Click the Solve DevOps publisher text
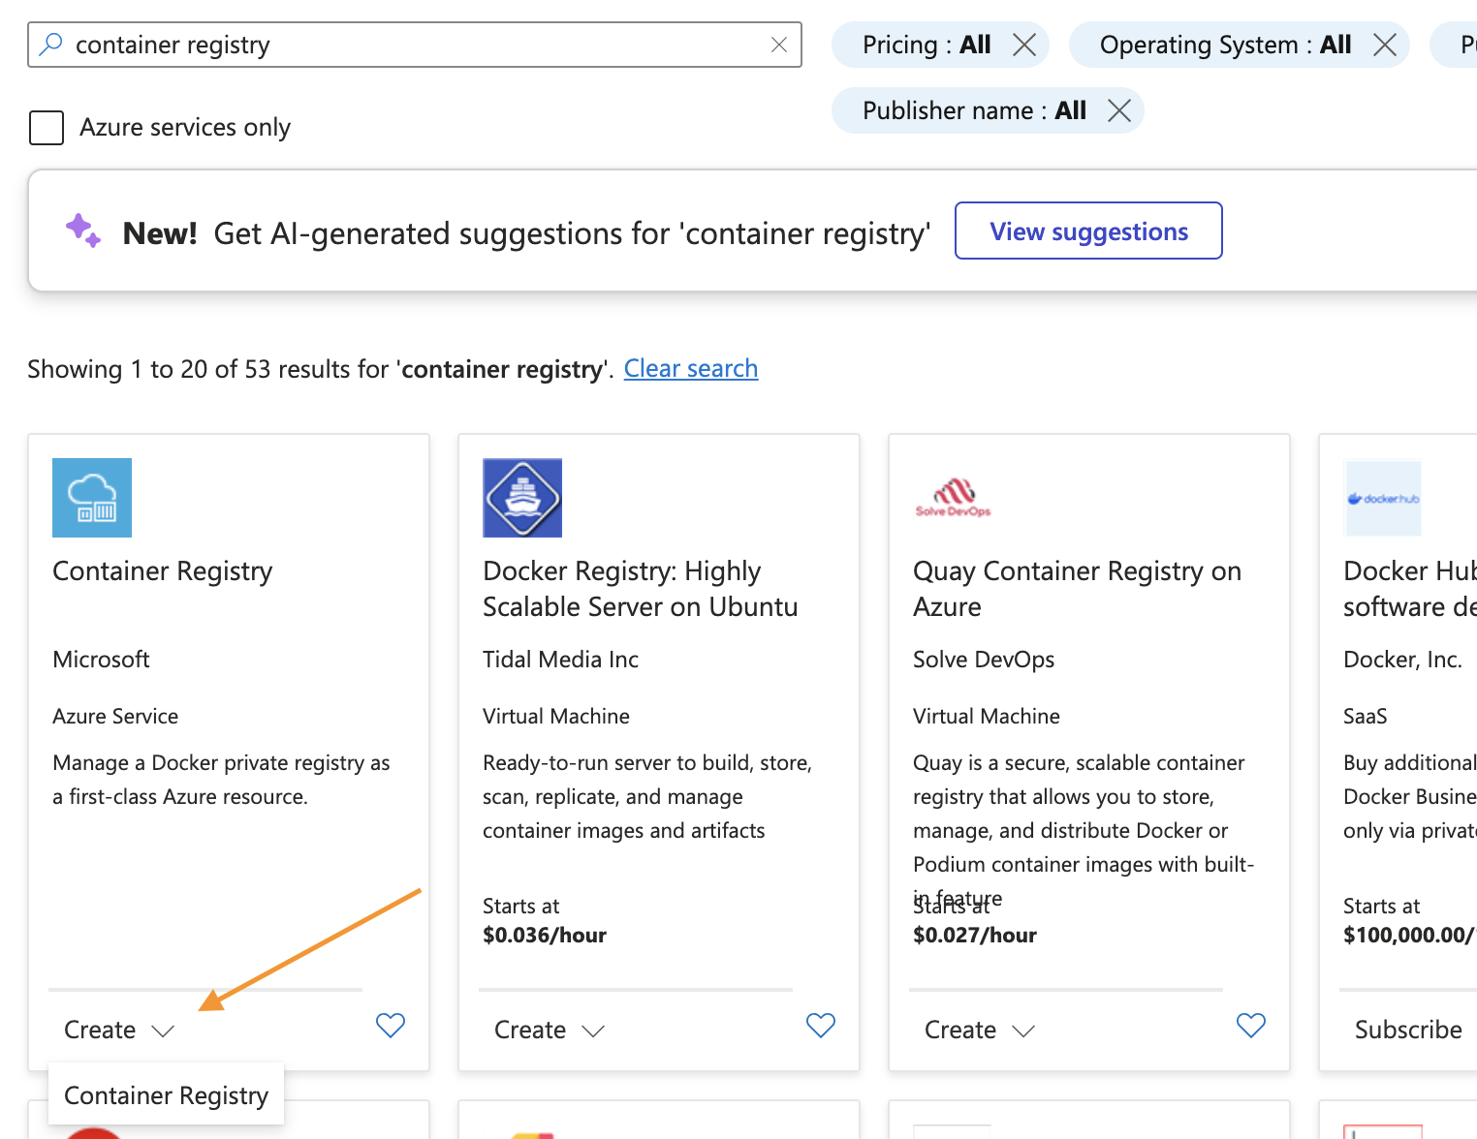Image resolution: width=1477 pixels, height=1139 pixels. (984, 660)
